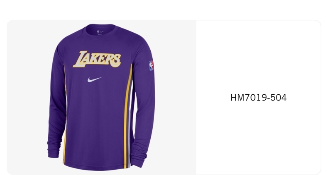Click the letter L in the Lakers logo

79,60
